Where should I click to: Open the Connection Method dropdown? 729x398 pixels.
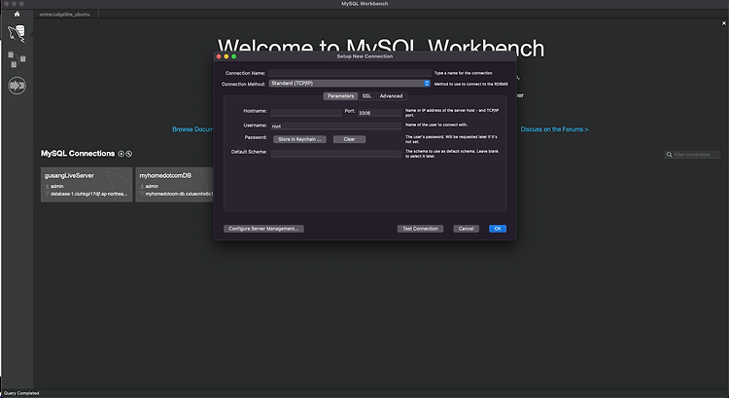pos(350,84)
